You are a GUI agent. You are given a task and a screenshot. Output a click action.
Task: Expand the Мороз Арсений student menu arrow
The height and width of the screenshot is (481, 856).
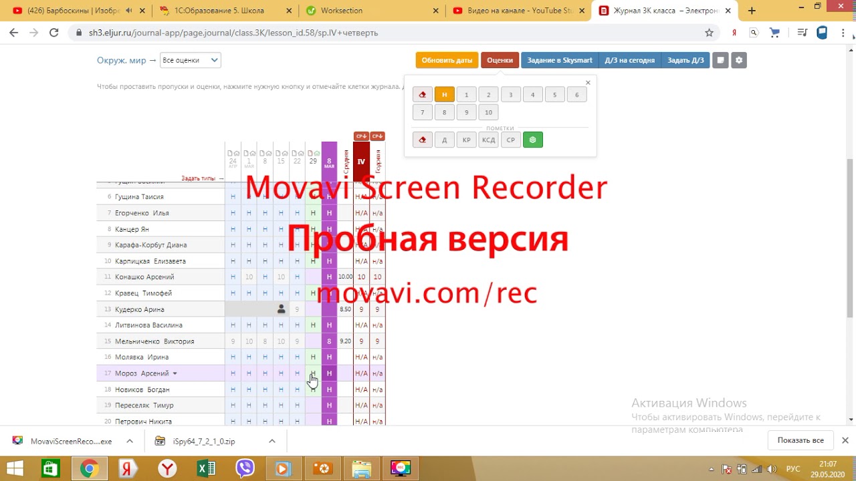(175, 373)
